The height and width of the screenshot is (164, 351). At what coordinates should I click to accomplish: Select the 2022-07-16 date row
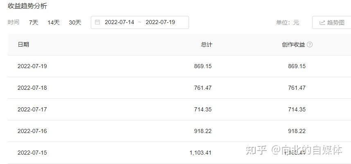[x=32, y=131]
